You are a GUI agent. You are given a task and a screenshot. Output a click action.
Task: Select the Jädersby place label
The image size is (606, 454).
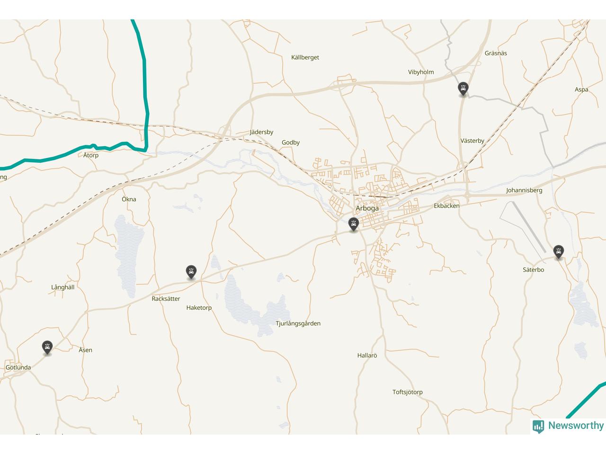coord(261,132)
